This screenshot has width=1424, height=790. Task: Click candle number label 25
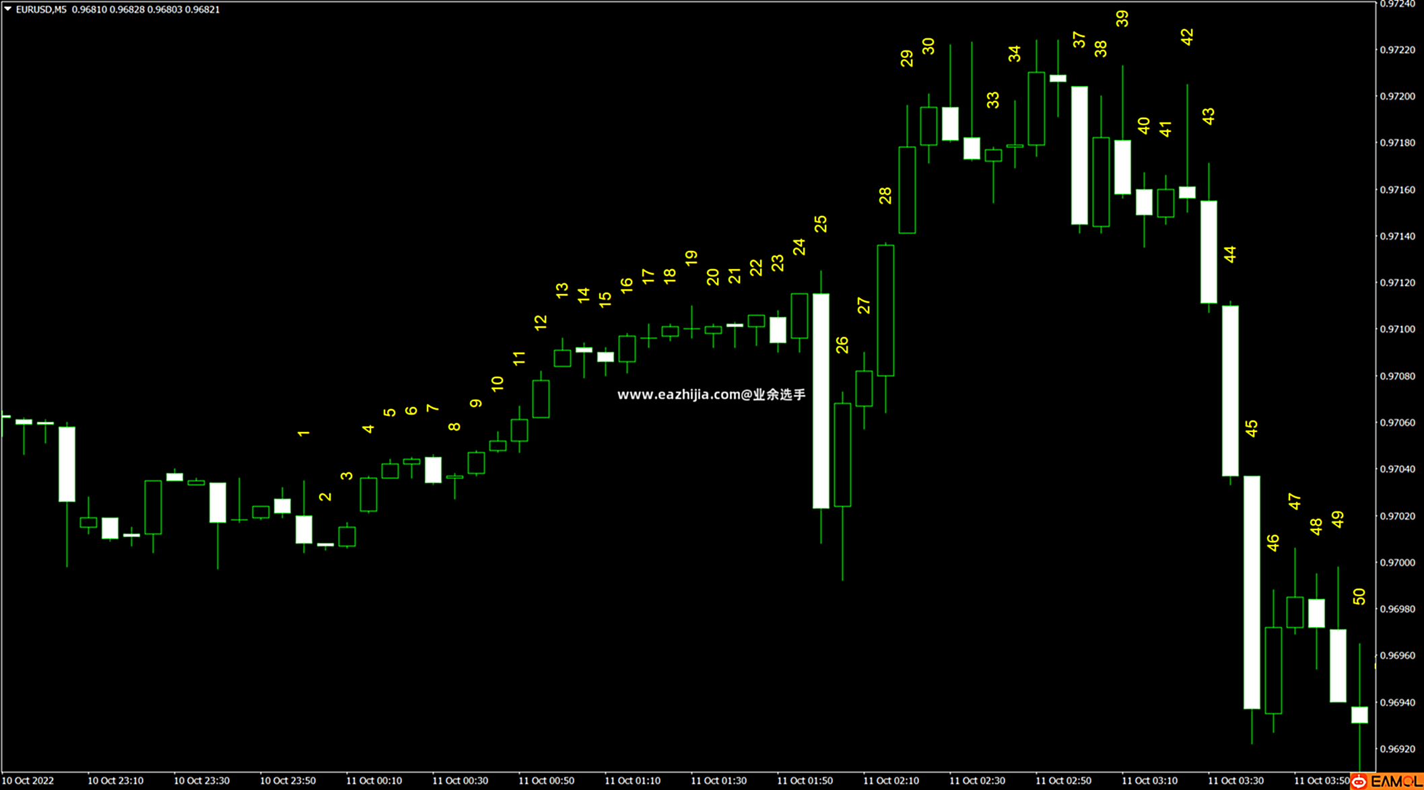(820, 224)
